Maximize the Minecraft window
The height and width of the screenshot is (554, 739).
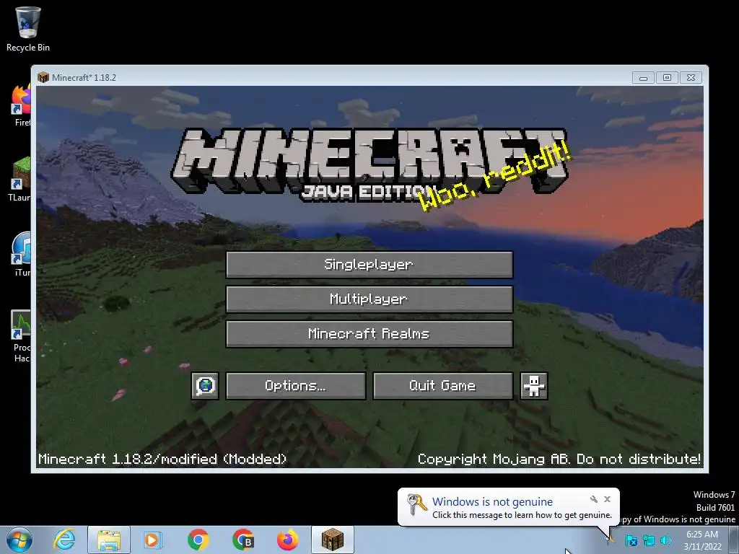pos(667,78)
